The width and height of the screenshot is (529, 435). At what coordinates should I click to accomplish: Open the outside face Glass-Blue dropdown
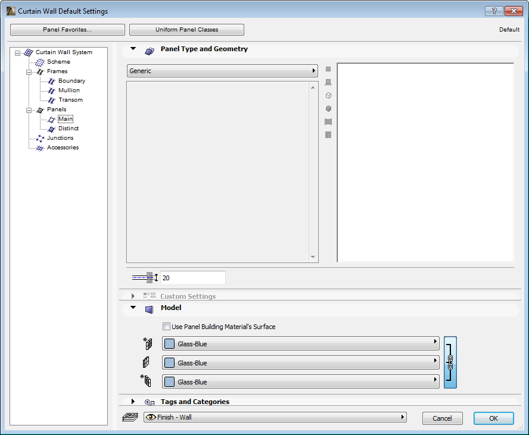coord(301,343)
